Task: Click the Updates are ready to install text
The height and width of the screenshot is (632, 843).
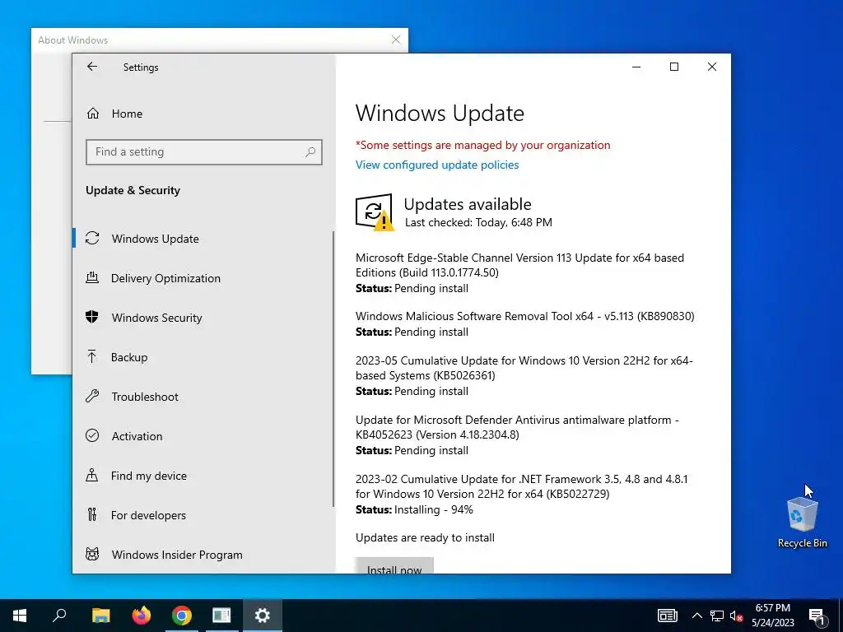Action: pos(425,537)
